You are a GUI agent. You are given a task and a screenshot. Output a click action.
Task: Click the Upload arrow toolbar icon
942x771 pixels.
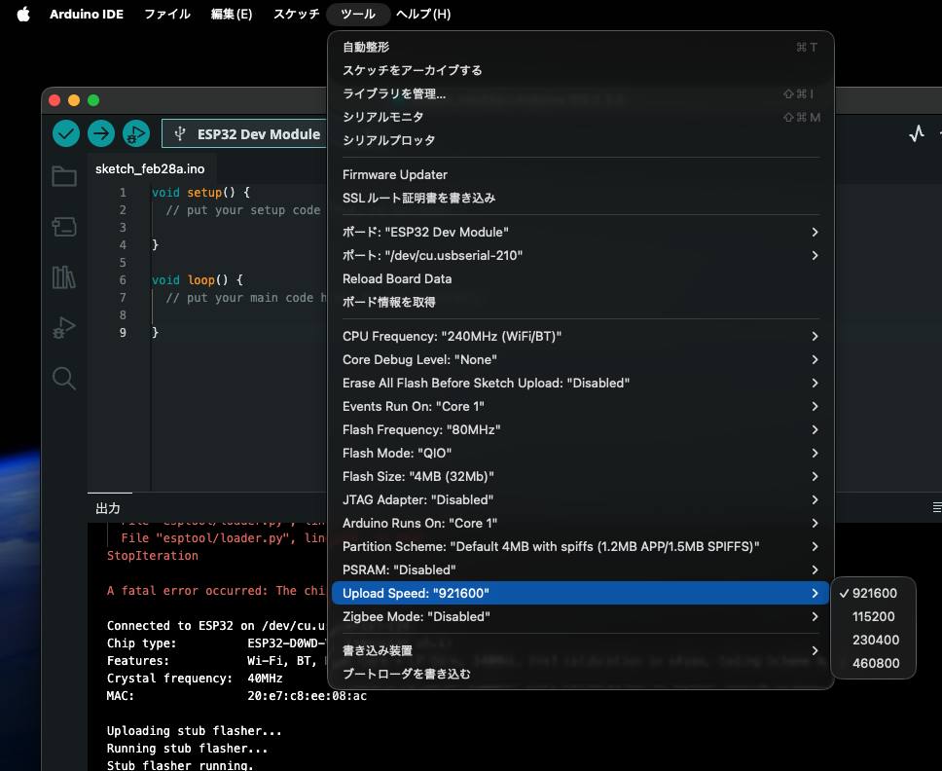(101, 133)
